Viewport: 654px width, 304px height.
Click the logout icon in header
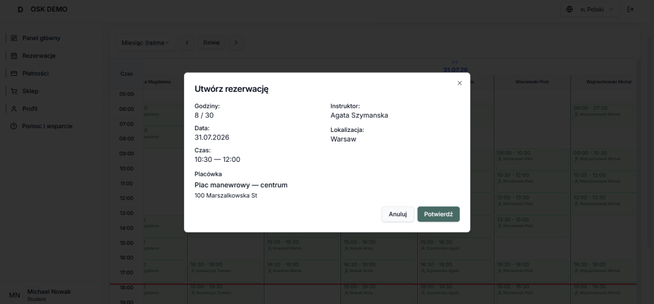(630, 9)
